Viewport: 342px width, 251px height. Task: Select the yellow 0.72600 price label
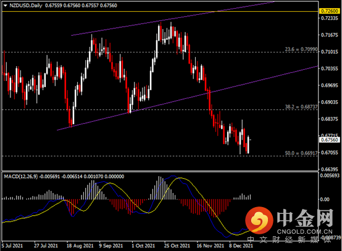[330, 11]
